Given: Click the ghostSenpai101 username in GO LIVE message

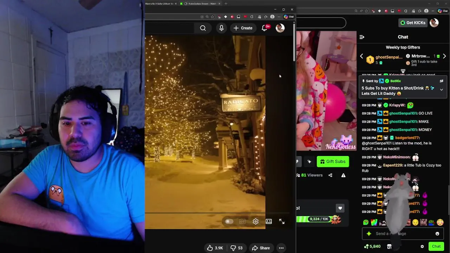Looking at the screenshot, I should coord(403,113).
